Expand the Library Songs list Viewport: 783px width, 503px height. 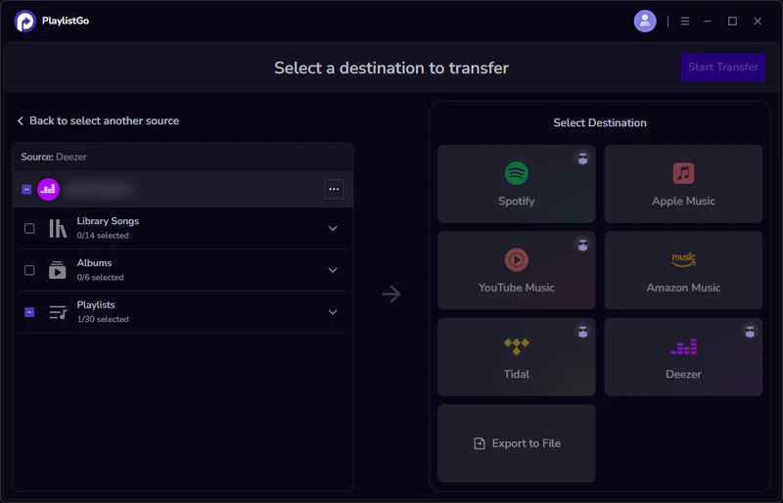pyautogui.click(x=333, y=228)
